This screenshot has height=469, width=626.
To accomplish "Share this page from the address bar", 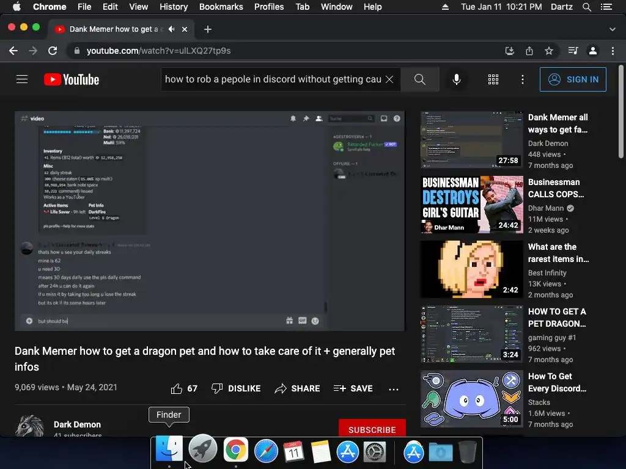I will [529, 51].
